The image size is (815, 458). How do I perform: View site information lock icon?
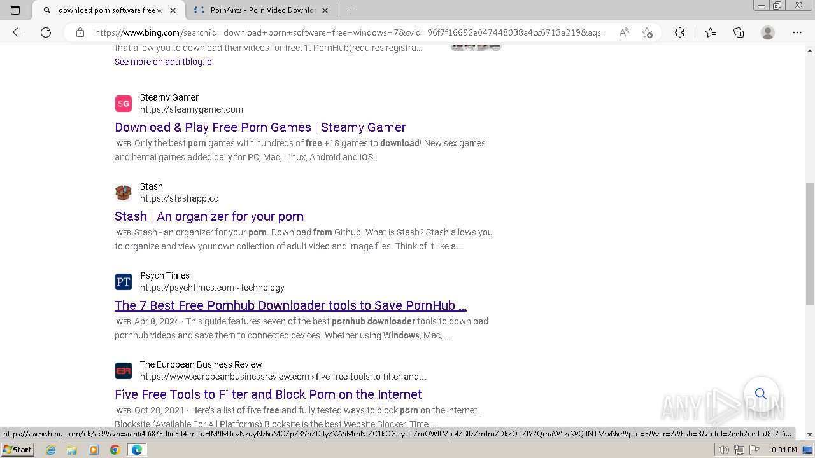click(80, 32)
